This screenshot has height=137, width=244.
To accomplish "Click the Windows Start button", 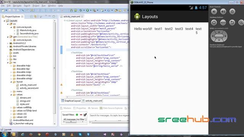I will 4,134.
